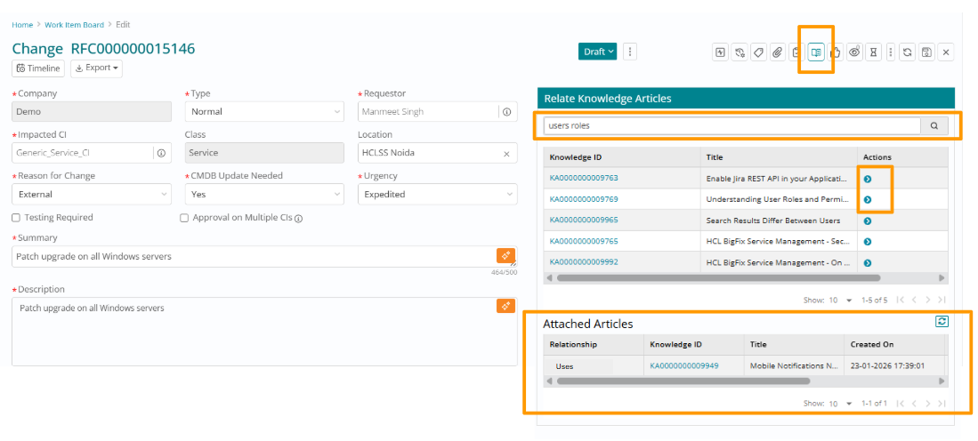Click the save disk icon
The height and width of the screenshot is (441, 978).
pyautogui.click(x=926, y=52)
